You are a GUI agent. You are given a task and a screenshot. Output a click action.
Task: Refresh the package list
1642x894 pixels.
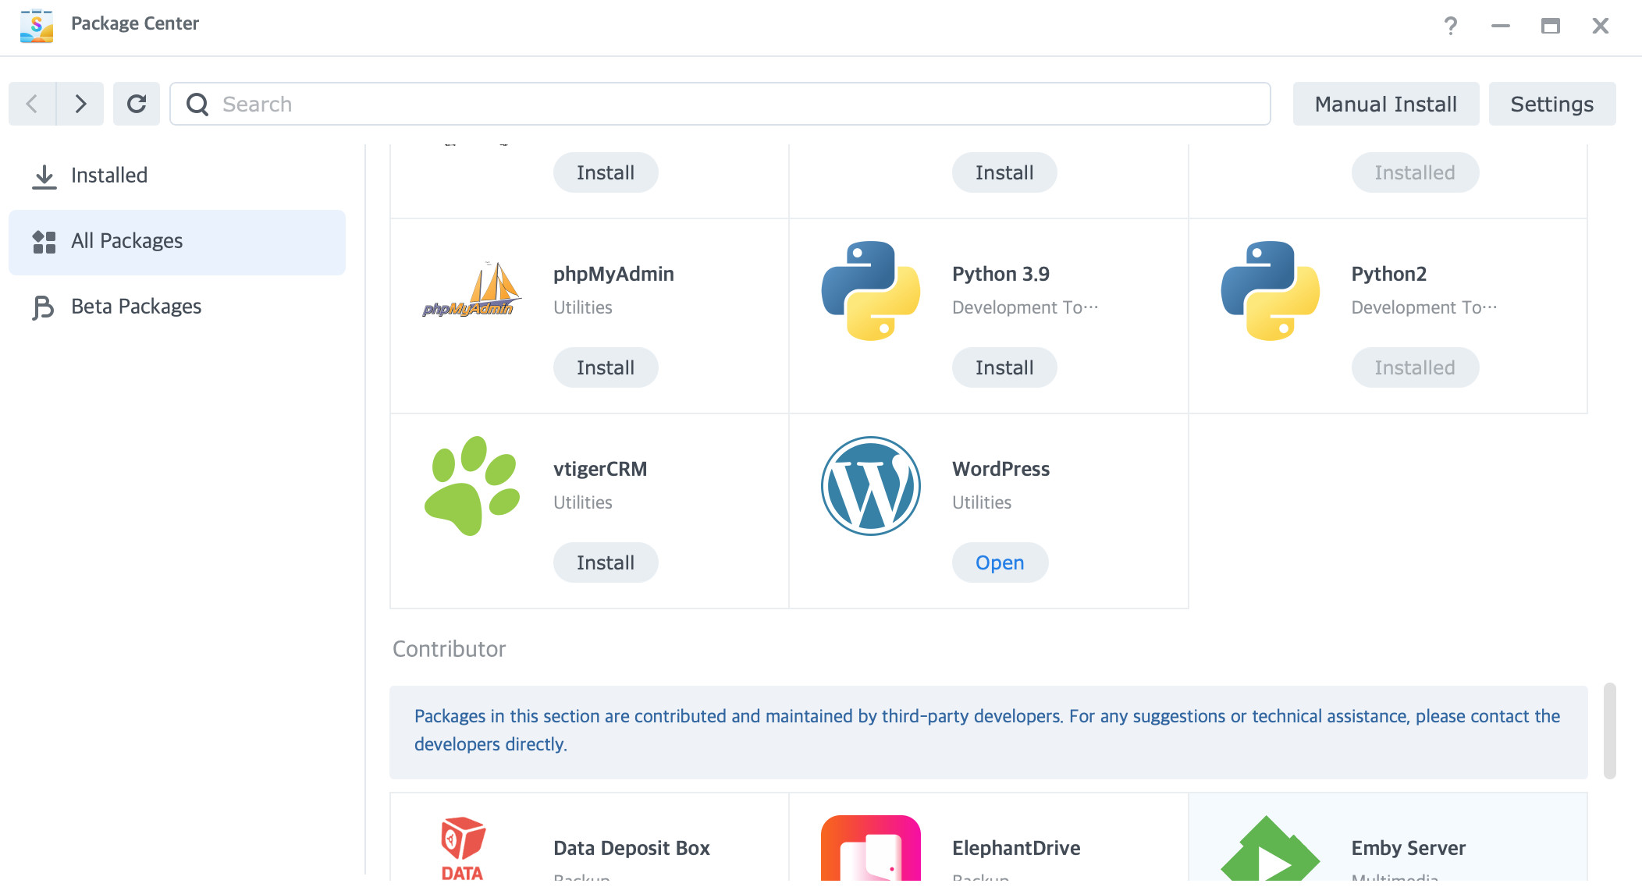tap(137, 104)
